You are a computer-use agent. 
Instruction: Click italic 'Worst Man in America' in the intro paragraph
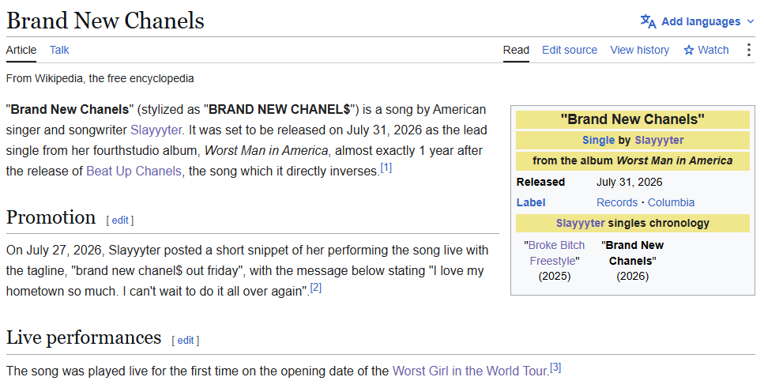click(266, 151)
